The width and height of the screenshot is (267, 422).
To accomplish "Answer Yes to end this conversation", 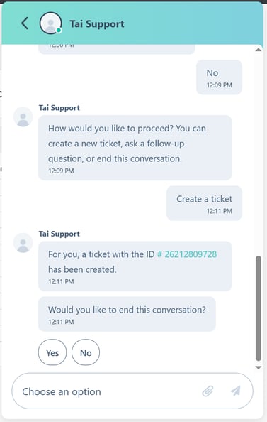I will pos(52,352).
